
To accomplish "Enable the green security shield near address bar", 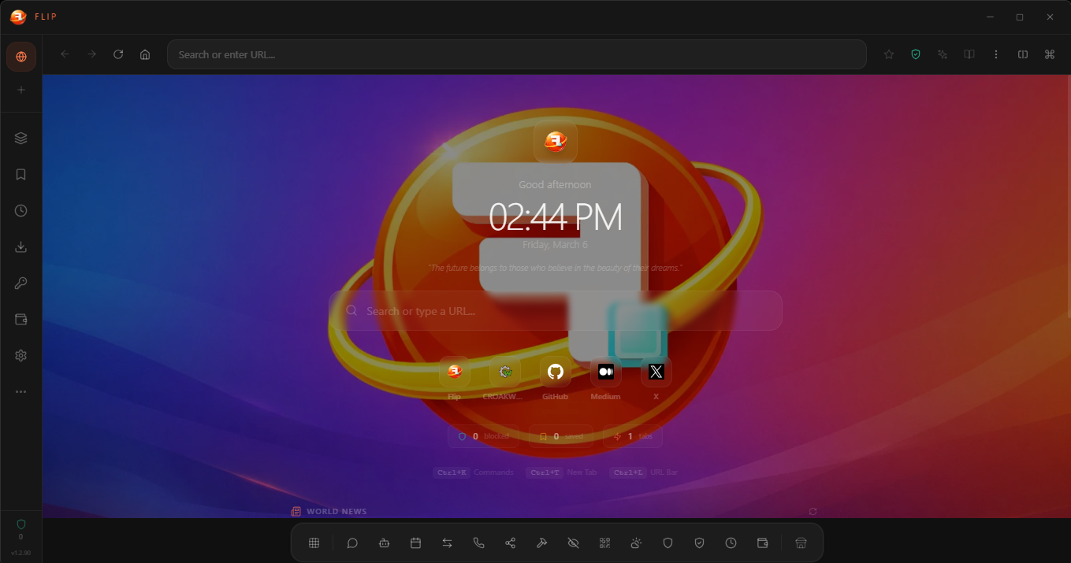I will (915, 54).
